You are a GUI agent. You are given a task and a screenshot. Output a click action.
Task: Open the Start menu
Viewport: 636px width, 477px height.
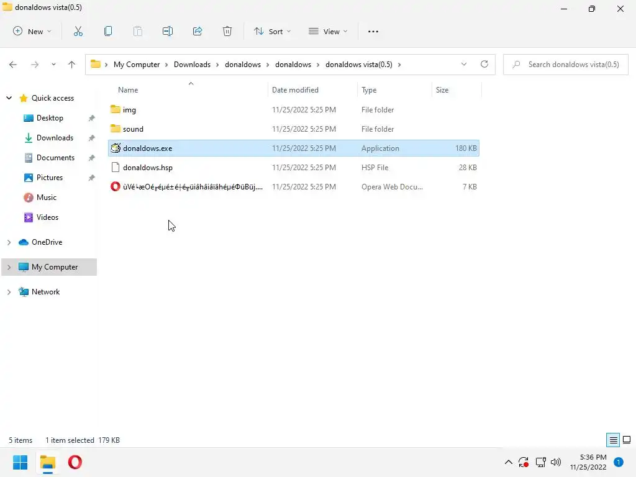click(x=20, y=462)
